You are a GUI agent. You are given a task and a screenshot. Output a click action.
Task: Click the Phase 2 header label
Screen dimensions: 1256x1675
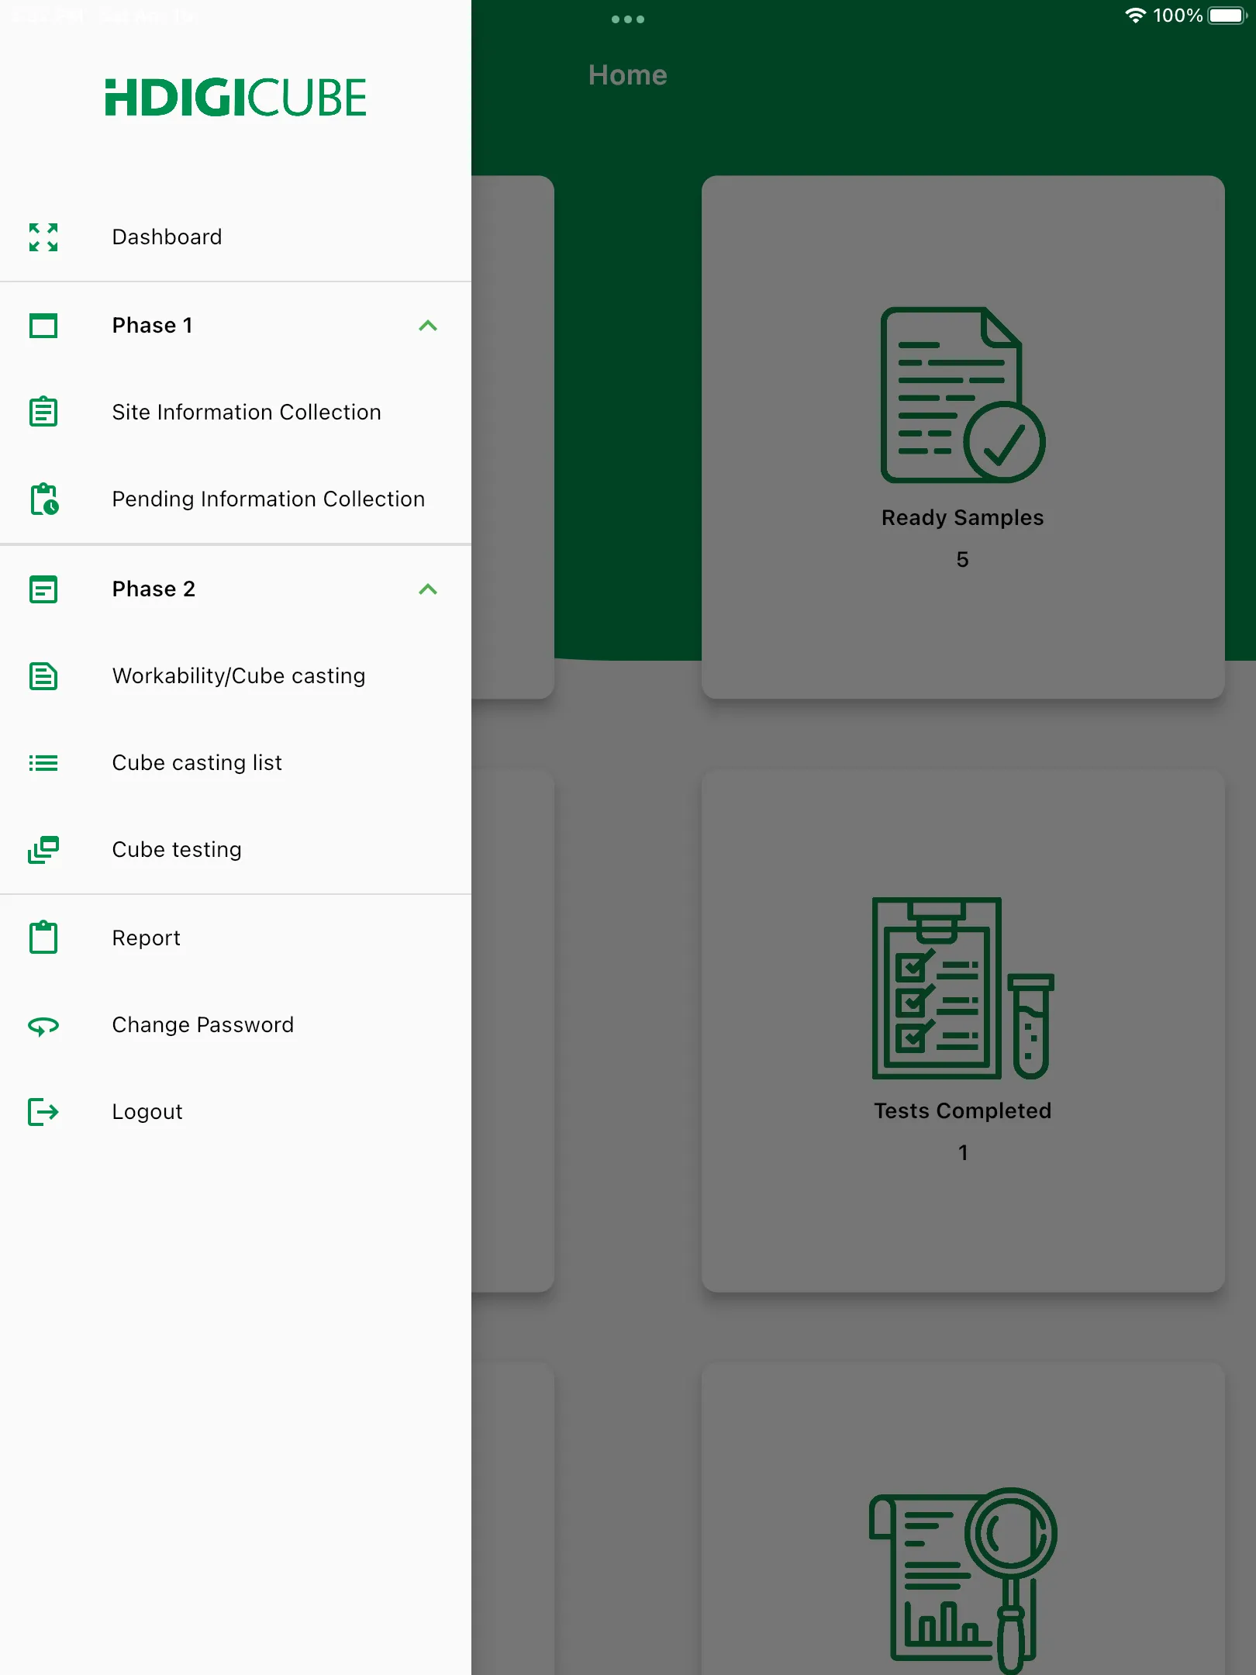[x=154, y=589]
